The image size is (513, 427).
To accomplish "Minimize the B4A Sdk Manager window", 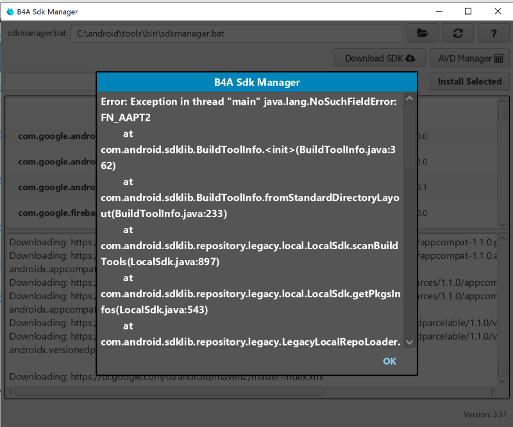I will [x=439, y=12].
